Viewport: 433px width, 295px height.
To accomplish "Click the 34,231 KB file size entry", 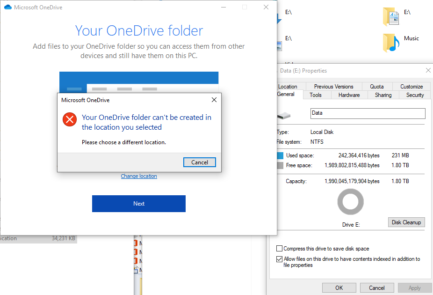I will click(63, 238).
